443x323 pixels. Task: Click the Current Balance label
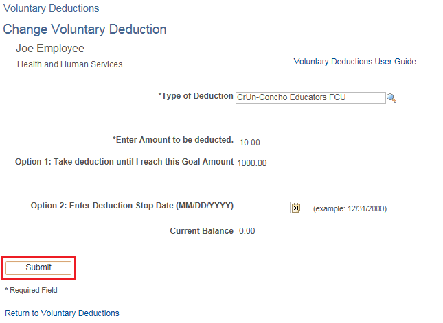201,231
